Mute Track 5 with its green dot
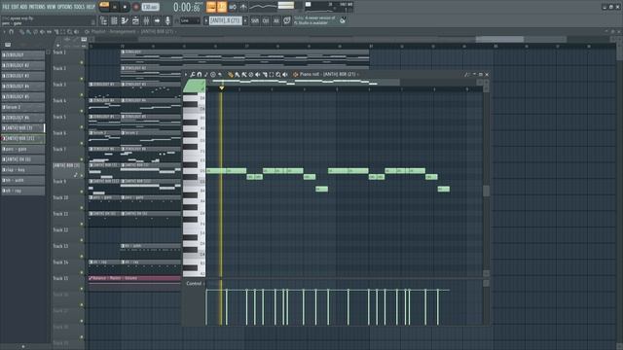Viewport: 623px width, 350px height. click(x=82, y=127)
